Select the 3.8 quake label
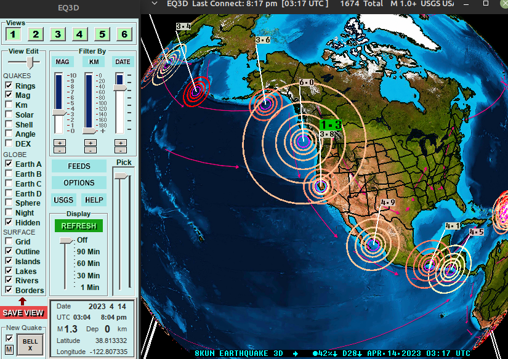This screenshot has width=508, height=359. 327,134
